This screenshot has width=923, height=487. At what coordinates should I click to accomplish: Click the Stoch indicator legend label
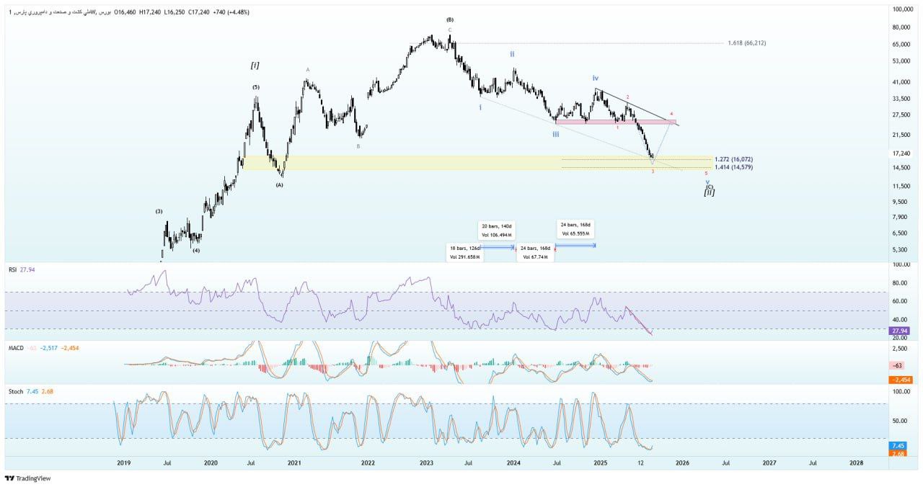coord(15,391)
